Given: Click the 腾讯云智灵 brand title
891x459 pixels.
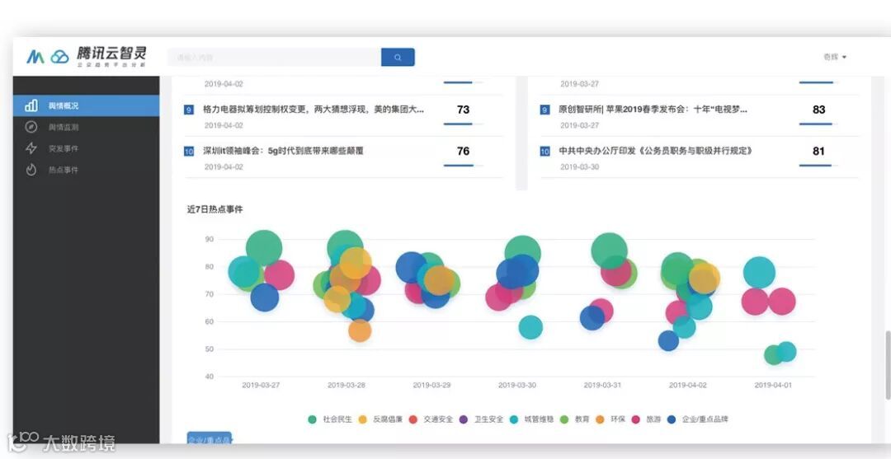Looking at the screenshot, I should pyautogui.click(x=112, y=54).
